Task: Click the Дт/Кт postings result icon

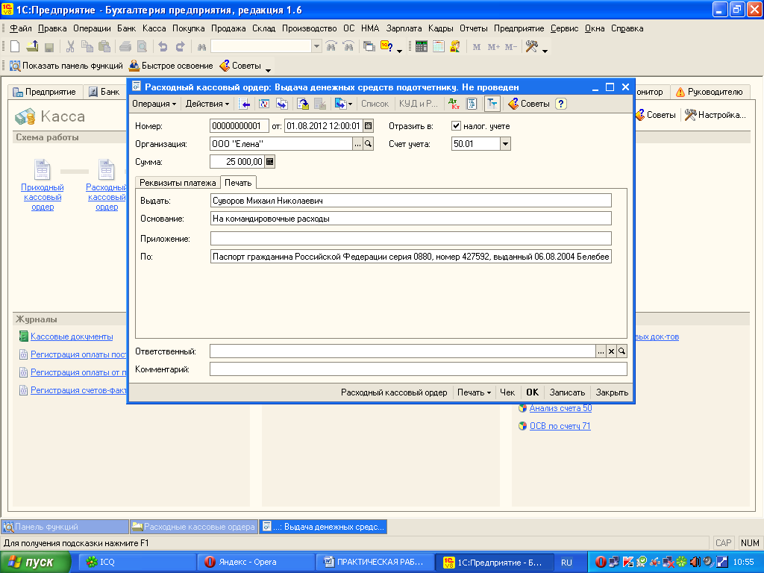Action: pyautogui.click(x=454, y=104)
